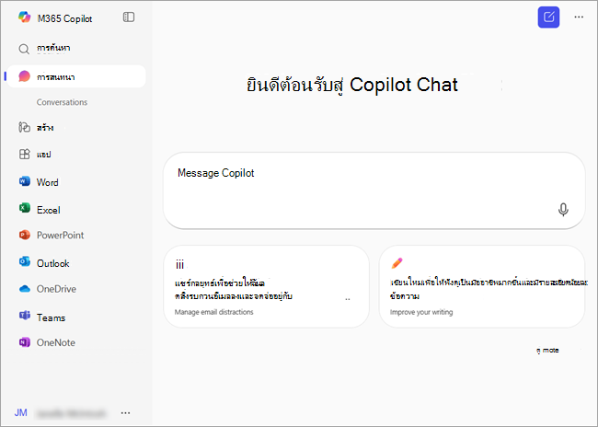Open account options ellipsis near JM
This screenshot has height=427, width=598.
click(125, 413)
